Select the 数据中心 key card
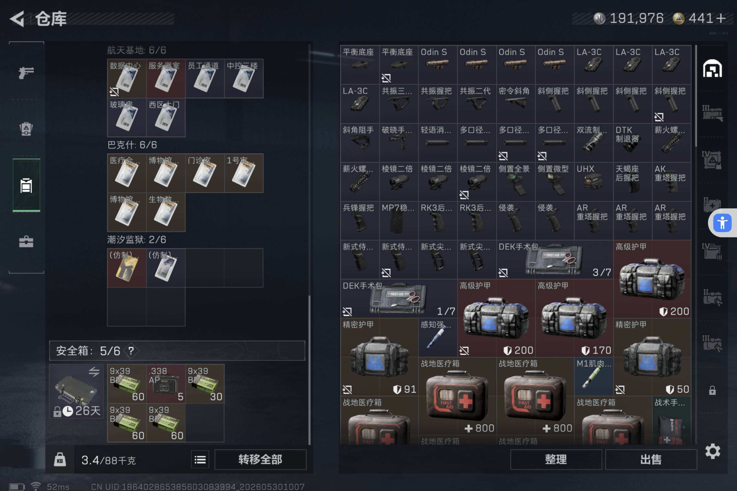Viewport: 737px width, 491px height. tap(127, 78)
